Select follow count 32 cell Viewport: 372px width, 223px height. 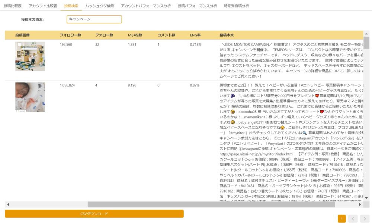[97, 45]
